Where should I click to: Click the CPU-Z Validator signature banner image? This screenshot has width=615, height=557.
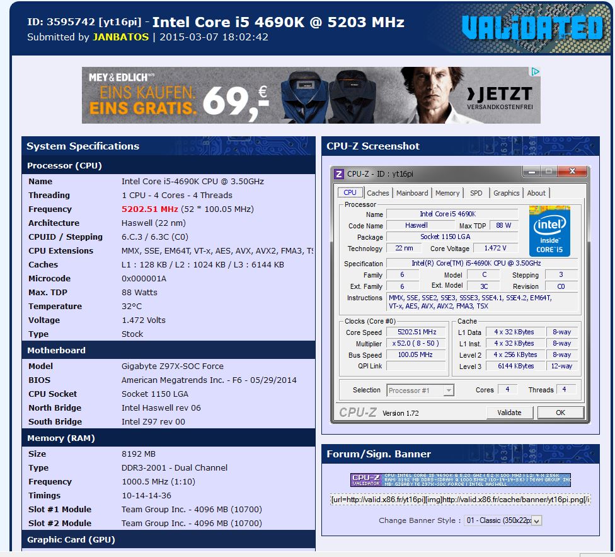pos(461,479)
